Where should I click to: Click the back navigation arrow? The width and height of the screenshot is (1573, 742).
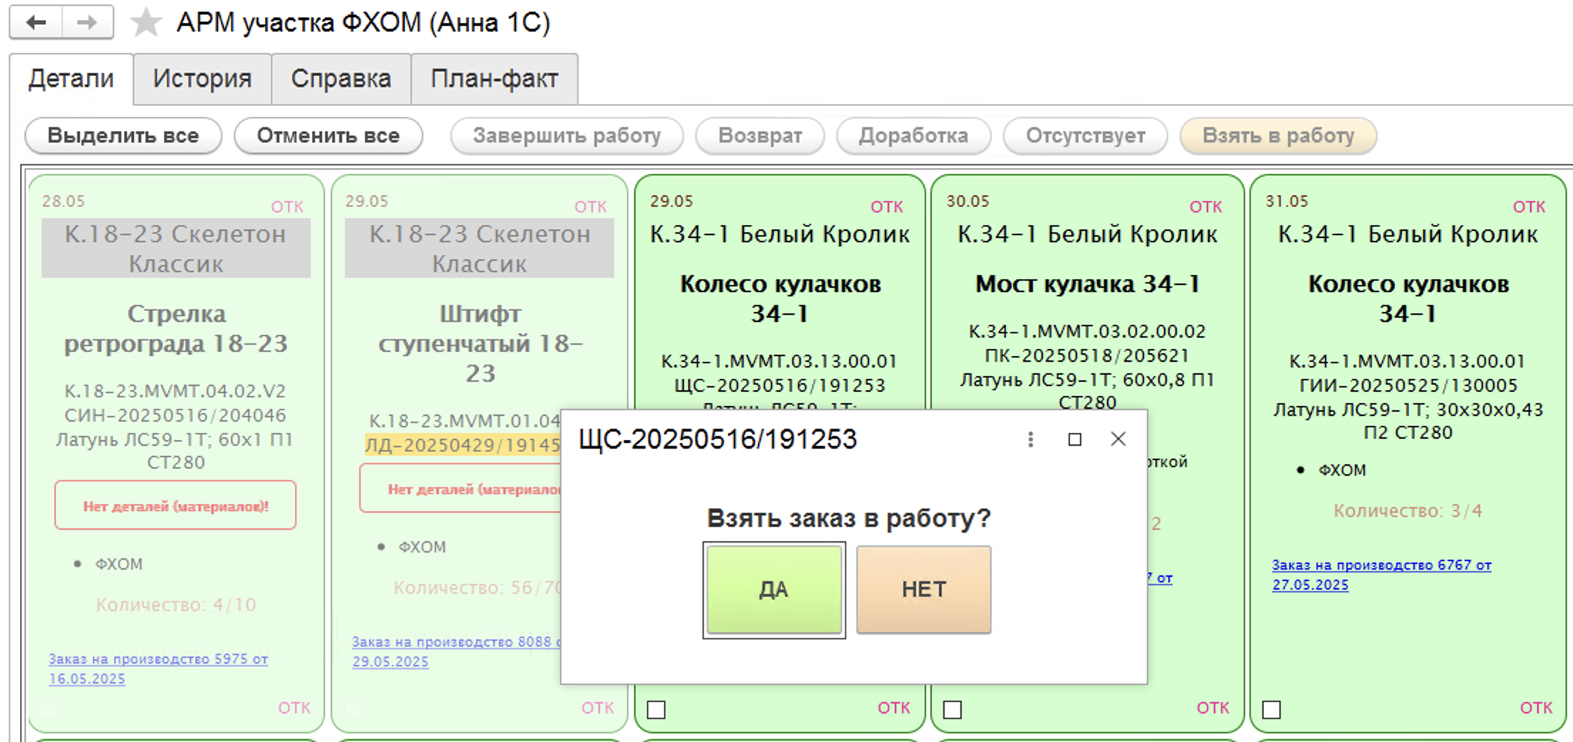click(36, 23)
